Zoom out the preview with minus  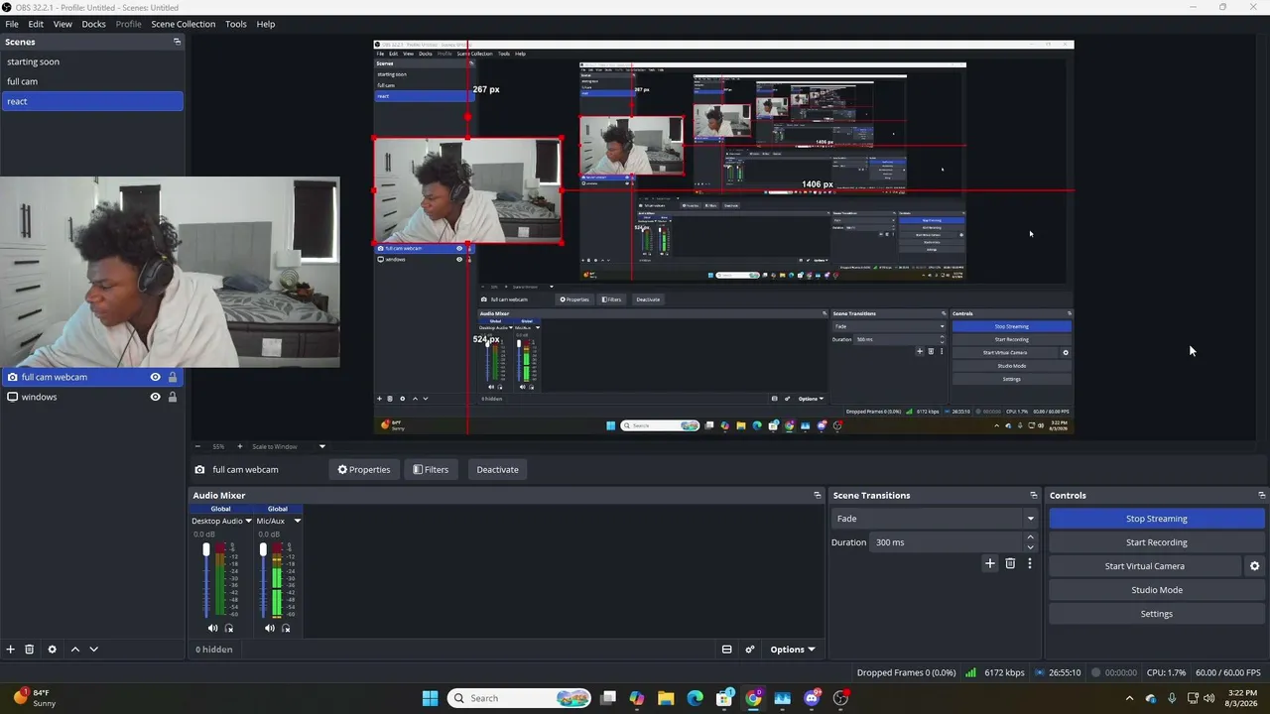coord(197,446)
